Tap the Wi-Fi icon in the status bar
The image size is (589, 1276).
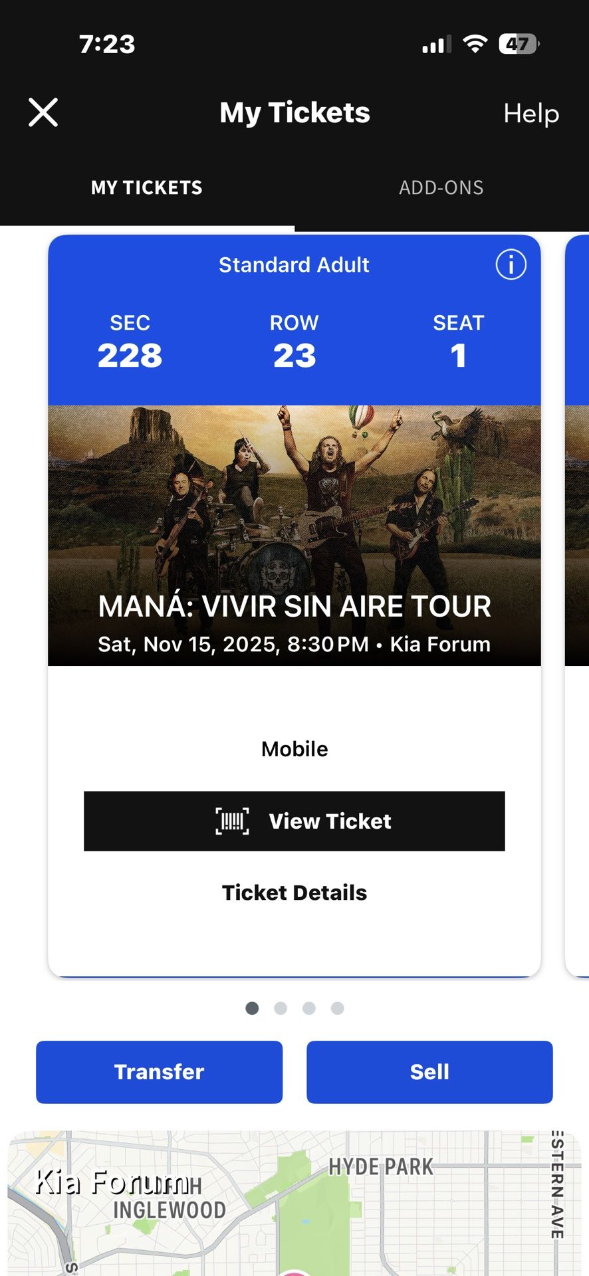click(x=474, y=42)
